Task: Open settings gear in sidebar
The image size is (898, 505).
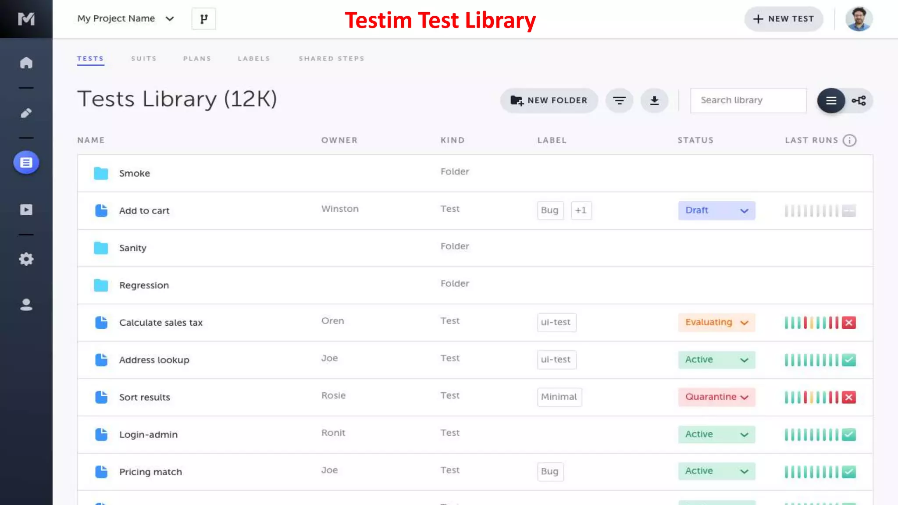Action: point(26,259)
